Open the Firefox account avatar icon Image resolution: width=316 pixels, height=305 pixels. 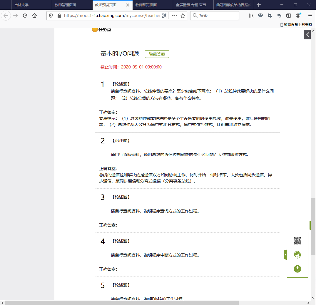point(298,16)
